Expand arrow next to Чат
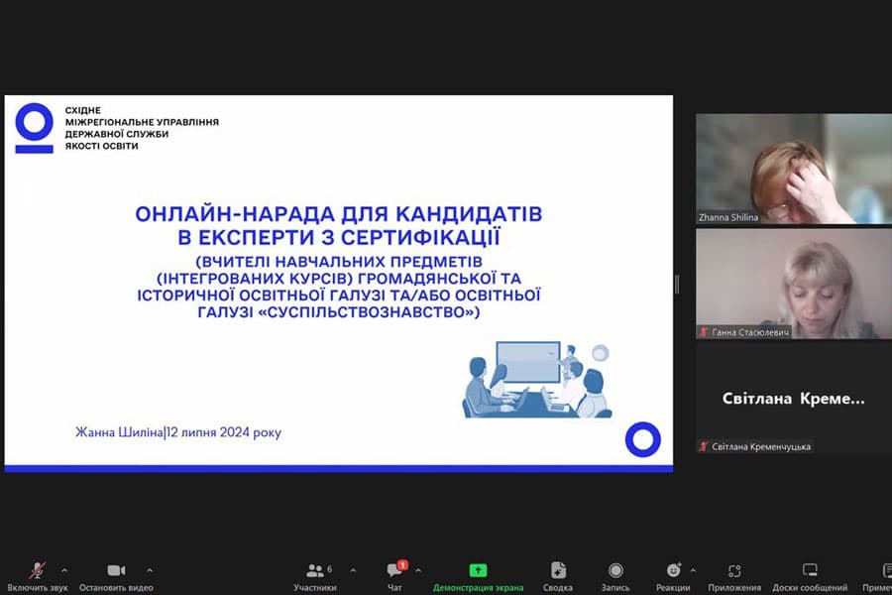 point(418,570)
